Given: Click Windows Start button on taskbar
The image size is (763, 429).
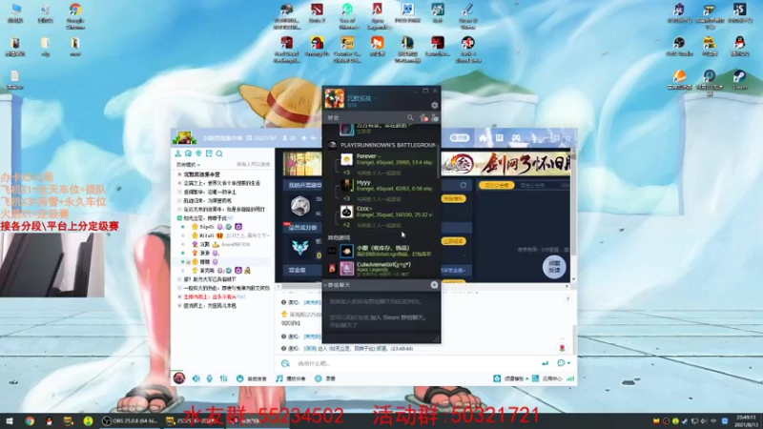Looking at the screenshot, I should coord(10,421).
